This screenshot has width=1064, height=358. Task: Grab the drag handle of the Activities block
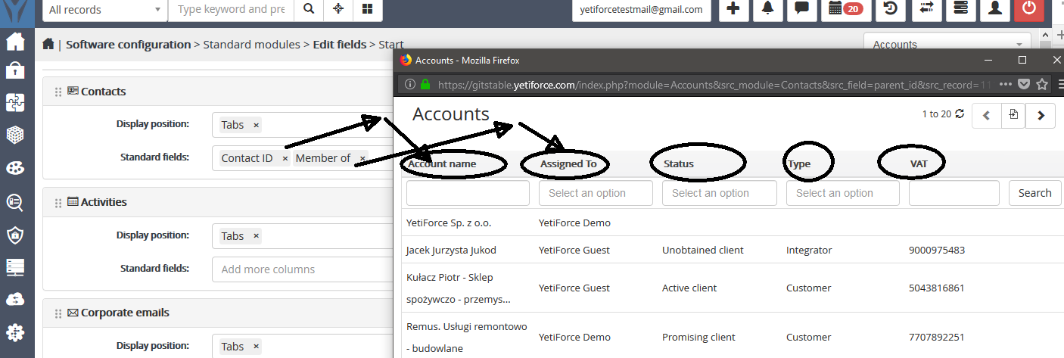(x=58, y=203)
